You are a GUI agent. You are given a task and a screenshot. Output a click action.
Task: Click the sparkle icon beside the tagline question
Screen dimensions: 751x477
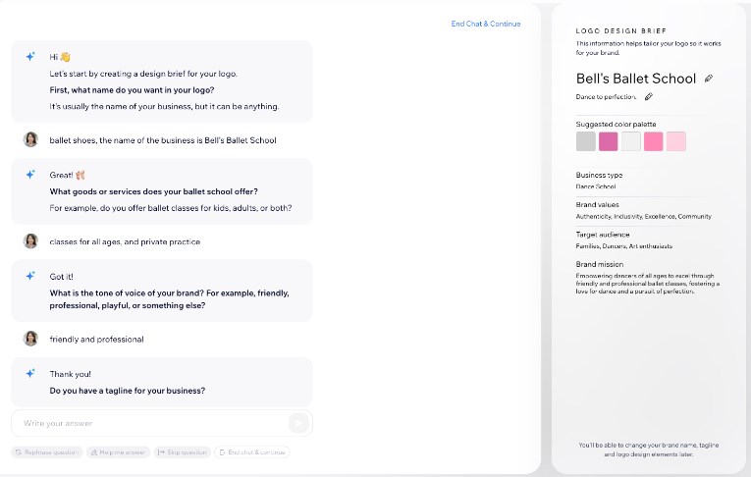click(30, 374)
